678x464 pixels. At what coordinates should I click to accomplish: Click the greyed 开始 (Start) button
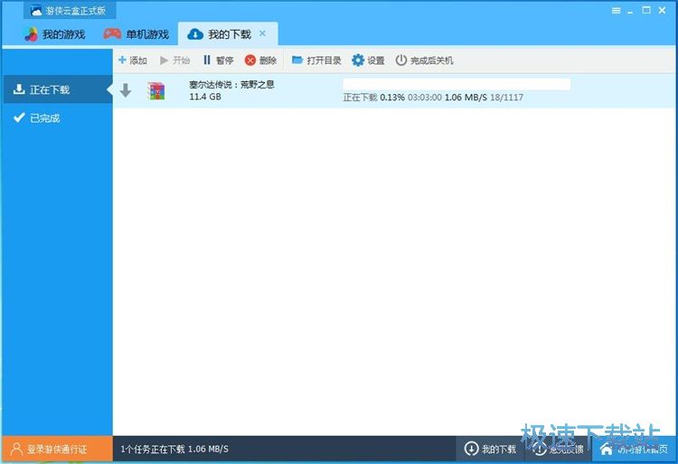click(x=175, y=60)
